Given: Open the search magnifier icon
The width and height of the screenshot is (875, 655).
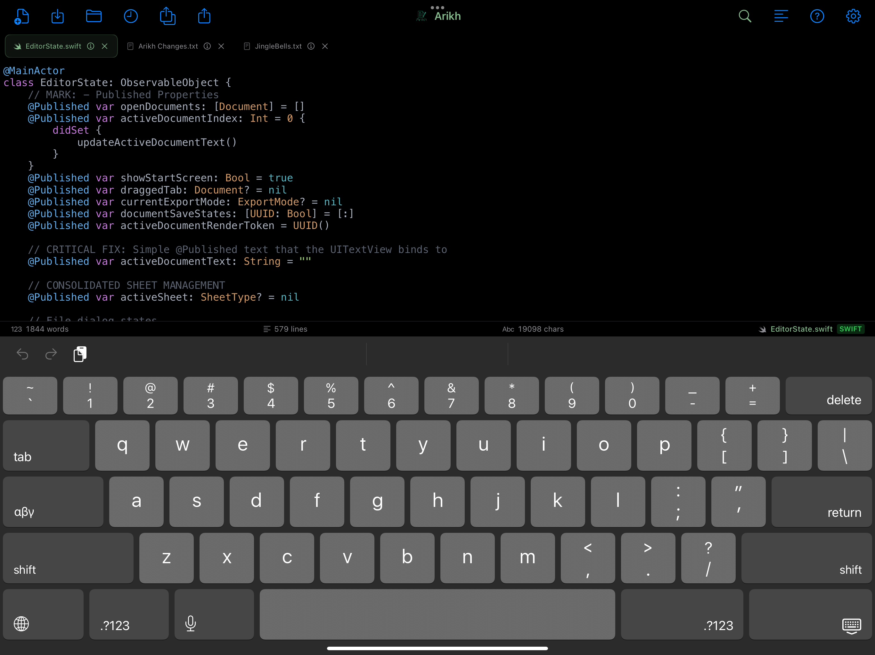Looking at the screenshot, I should click(x=745, y=17).
